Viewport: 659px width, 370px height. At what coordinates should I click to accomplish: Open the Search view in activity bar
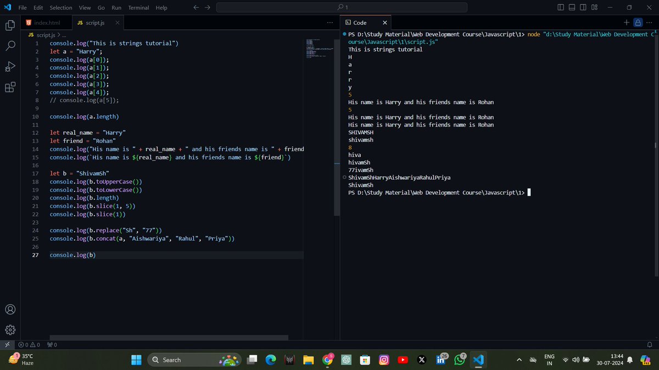10,46
